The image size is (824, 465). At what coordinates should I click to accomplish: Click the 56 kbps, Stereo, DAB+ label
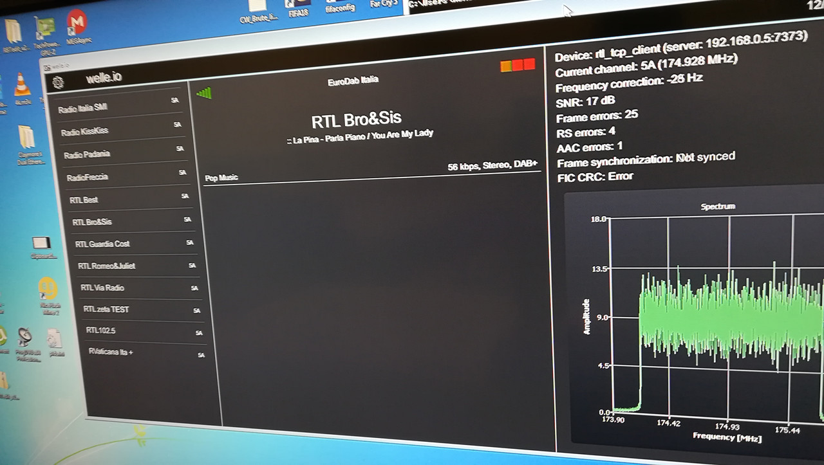[493, 166]
